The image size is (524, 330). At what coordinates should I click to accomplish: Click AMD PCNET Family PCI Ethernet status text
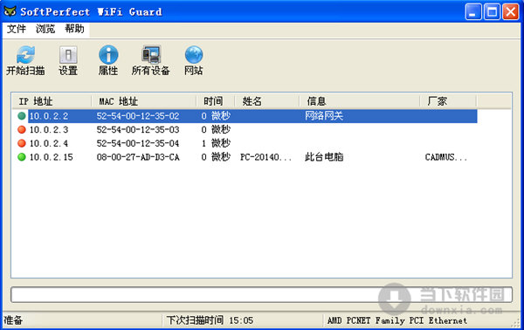[397, 320]
